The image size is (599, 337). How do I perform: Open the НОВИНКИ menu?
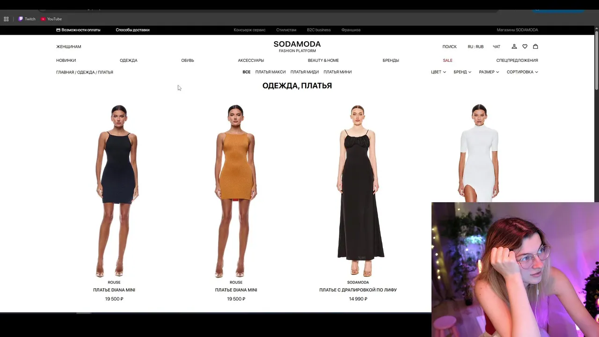tap(66, 60)
